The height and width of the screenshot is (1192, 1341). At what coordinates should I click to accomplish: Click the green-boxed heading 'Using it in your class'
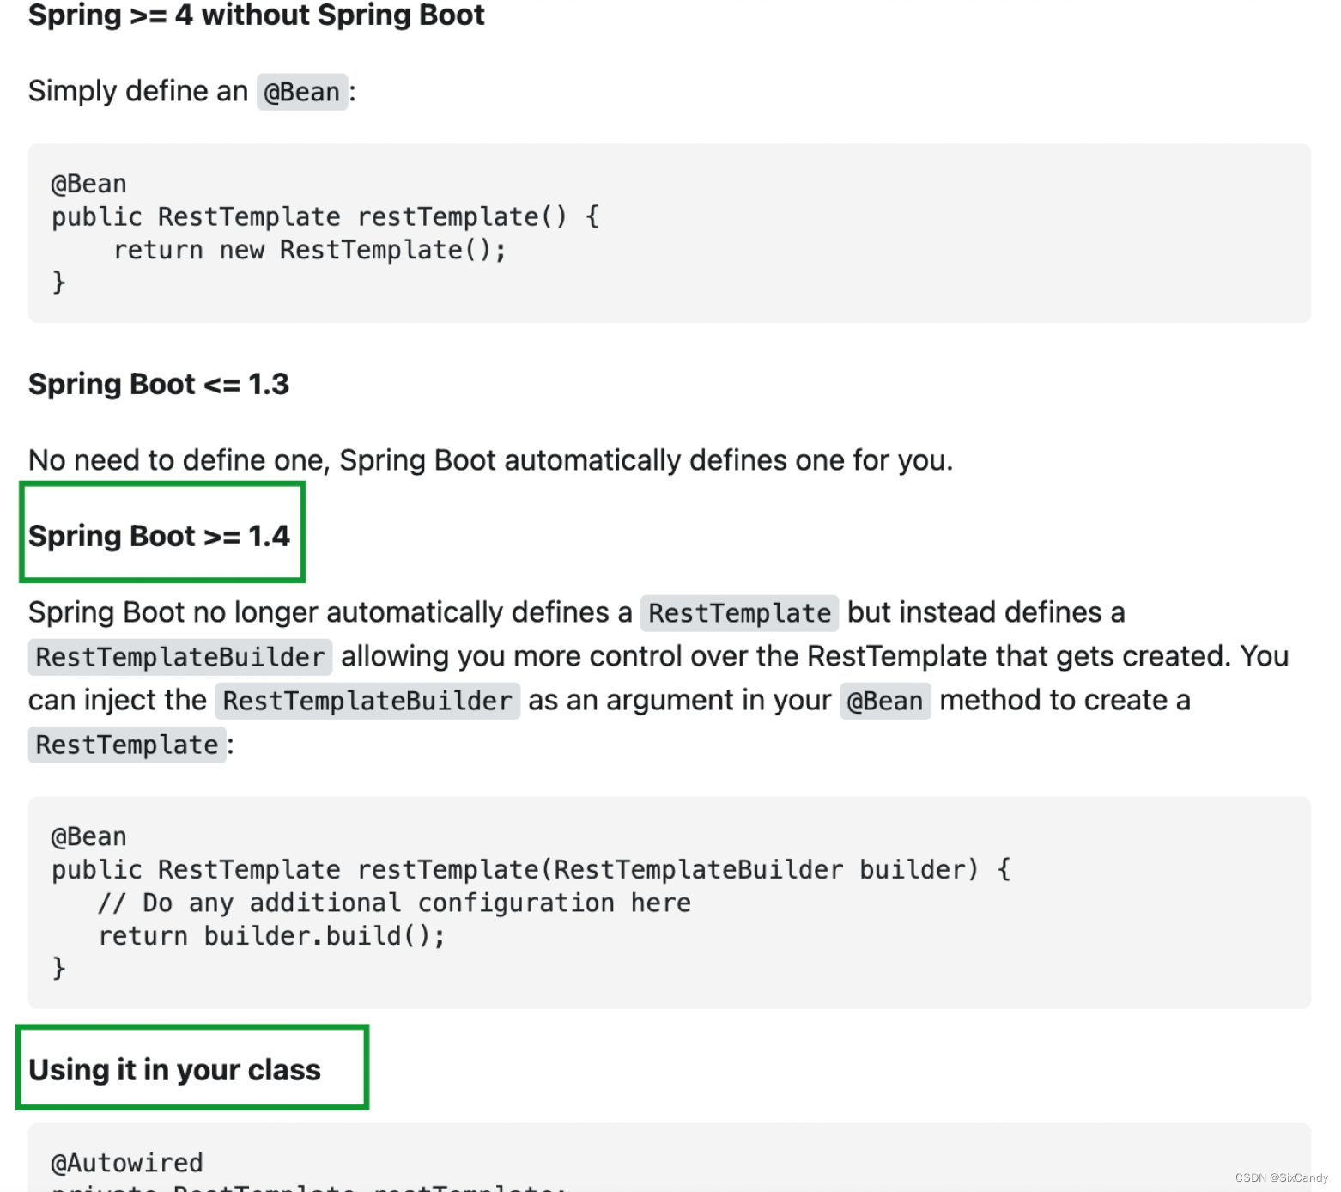click(x=174, y=1069)
